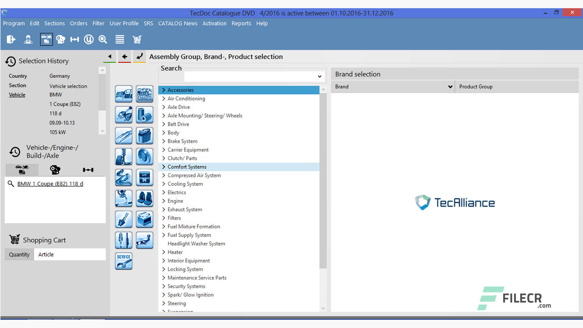Select the exhaust pipes assembly group icon
Screen dimensions: 583x328
click(124, 115)
